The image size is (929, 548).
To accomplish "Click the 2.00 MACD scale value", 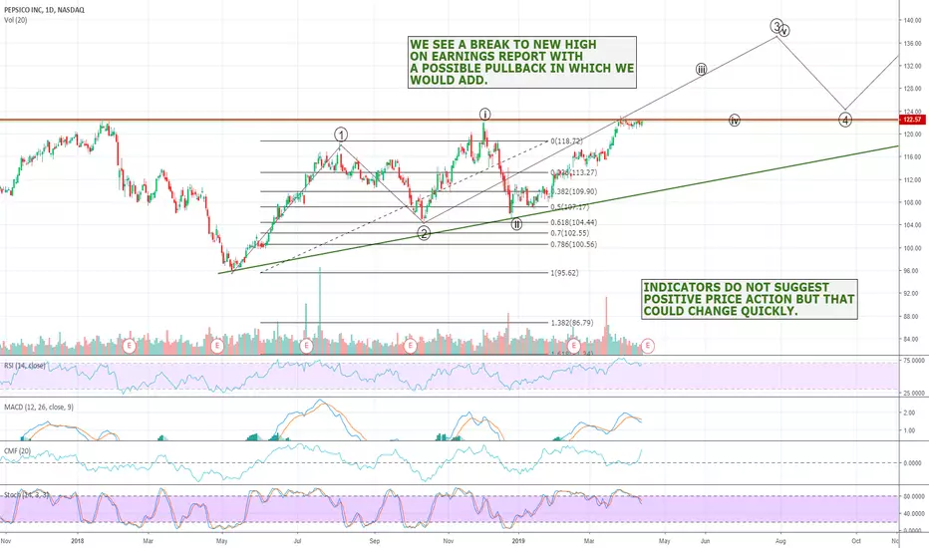I will tap(909, 412).
